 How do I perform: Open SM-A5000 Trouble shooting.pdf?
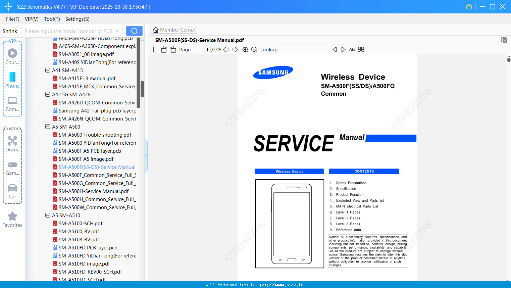pos(92,135)
